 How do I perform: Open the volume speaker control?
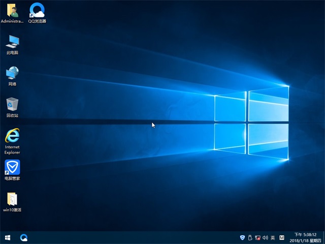pyautogui.click(x=265, y=237)
